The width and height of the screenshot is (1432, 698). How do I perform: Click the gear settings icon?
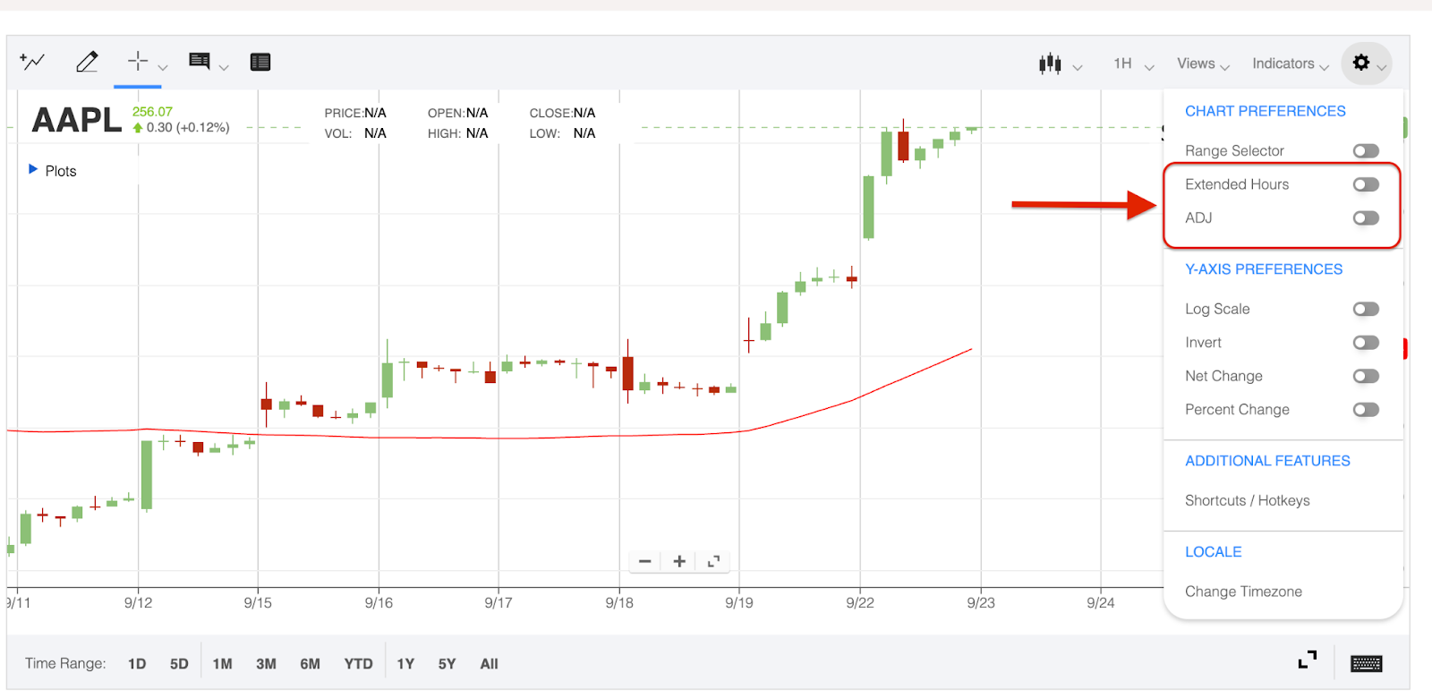(1361, 63)
